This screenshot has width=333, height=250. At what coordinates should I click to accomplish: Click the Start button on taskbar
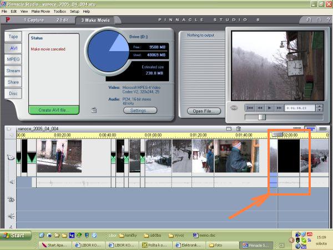(15, 235)
